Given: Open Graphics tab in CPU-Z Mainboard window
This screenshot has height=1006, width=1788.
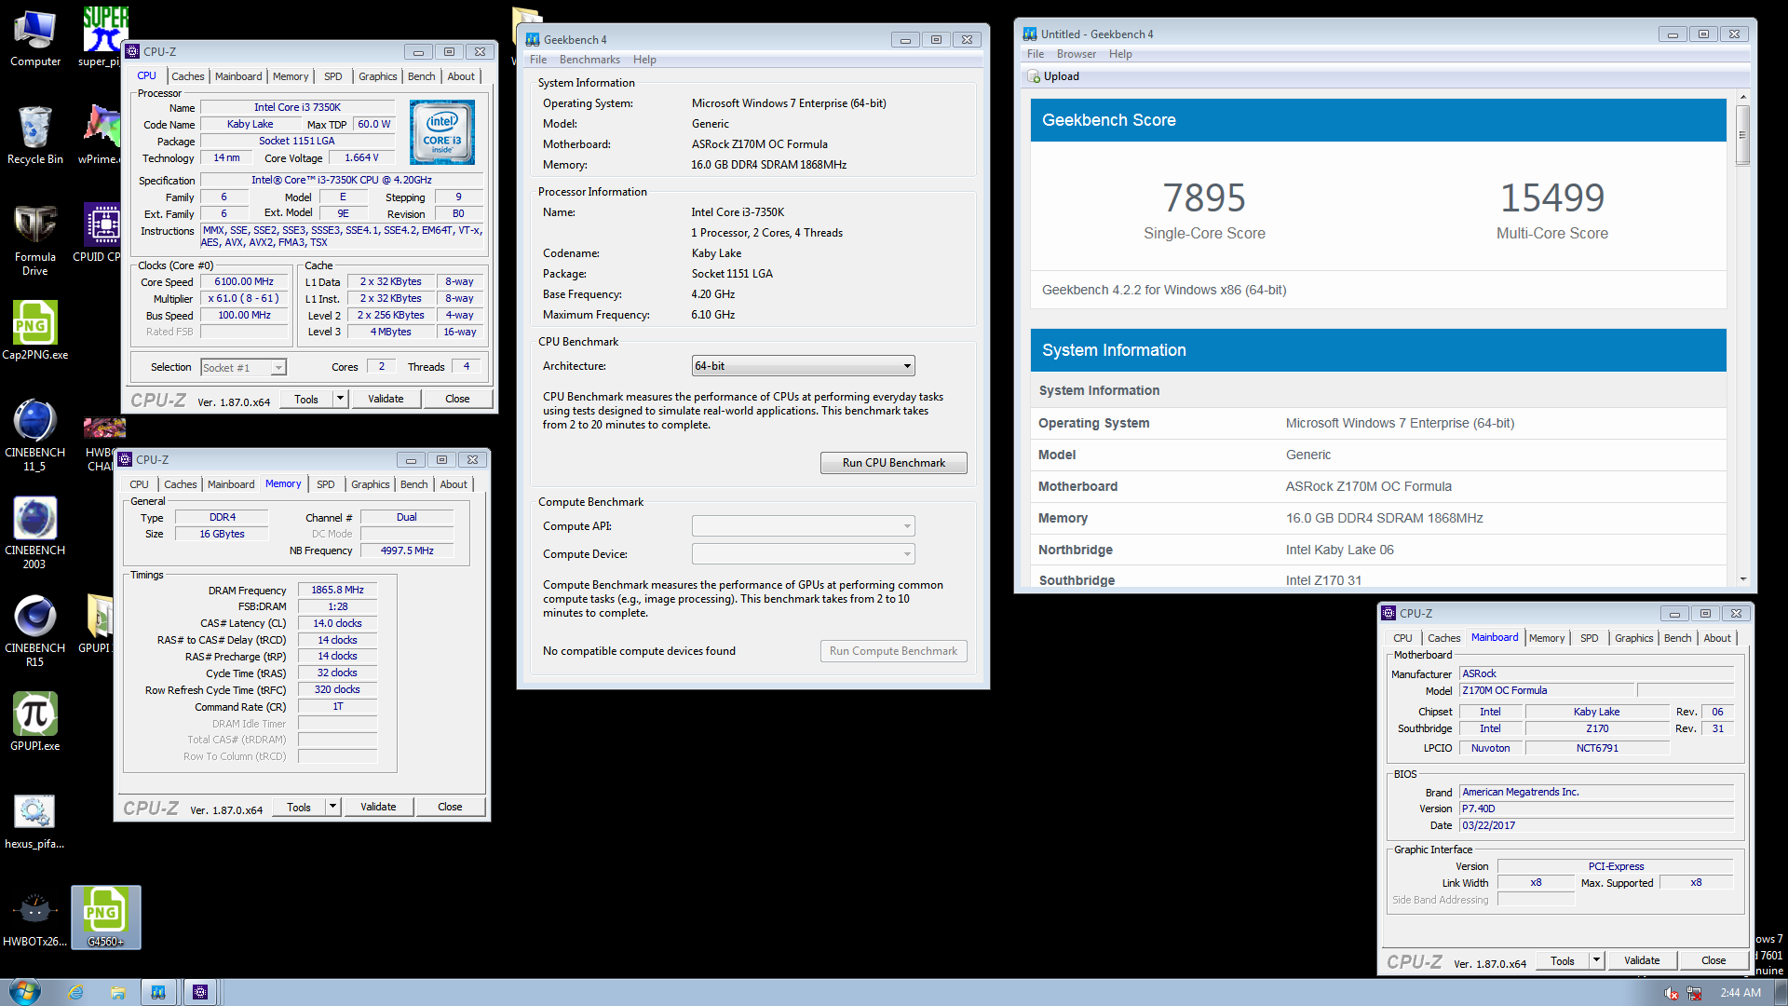Looking at the screenshot, I should pyautogui.click(x=1633, y=638).
